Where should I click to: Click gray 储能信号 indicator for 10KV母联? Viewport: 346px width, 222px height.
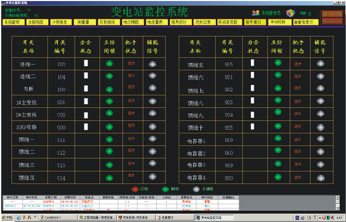coord(153,127)
